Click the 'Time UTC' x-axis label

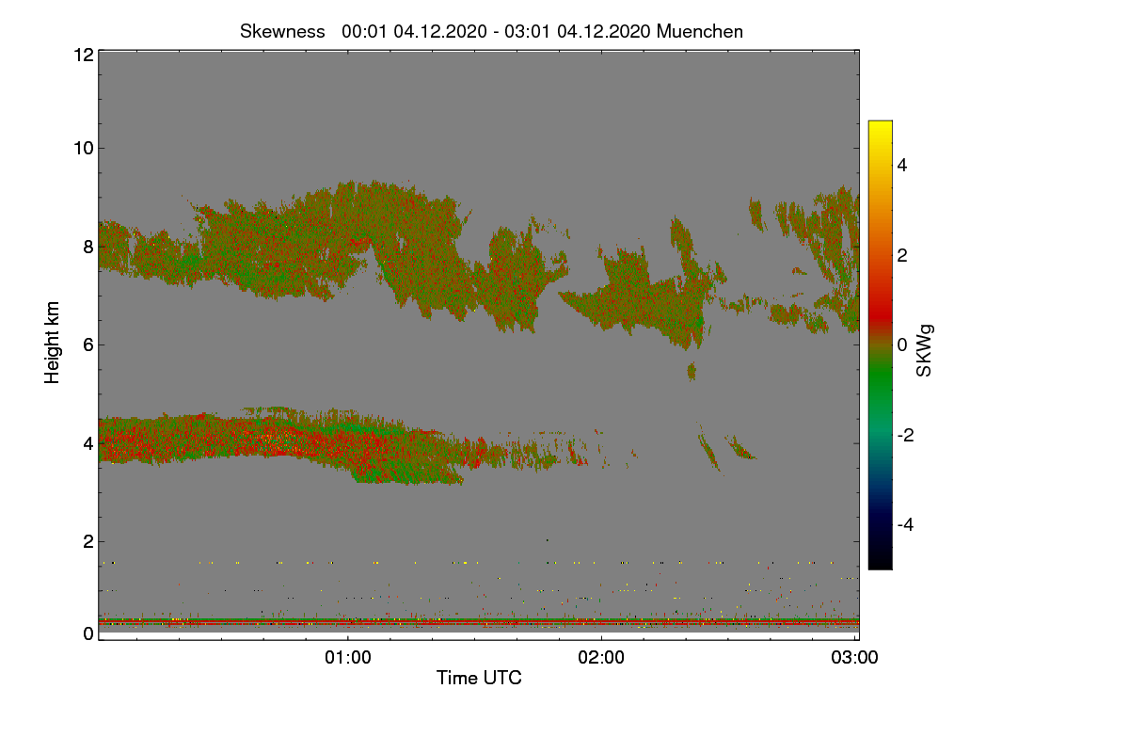(x=479, y=677)
